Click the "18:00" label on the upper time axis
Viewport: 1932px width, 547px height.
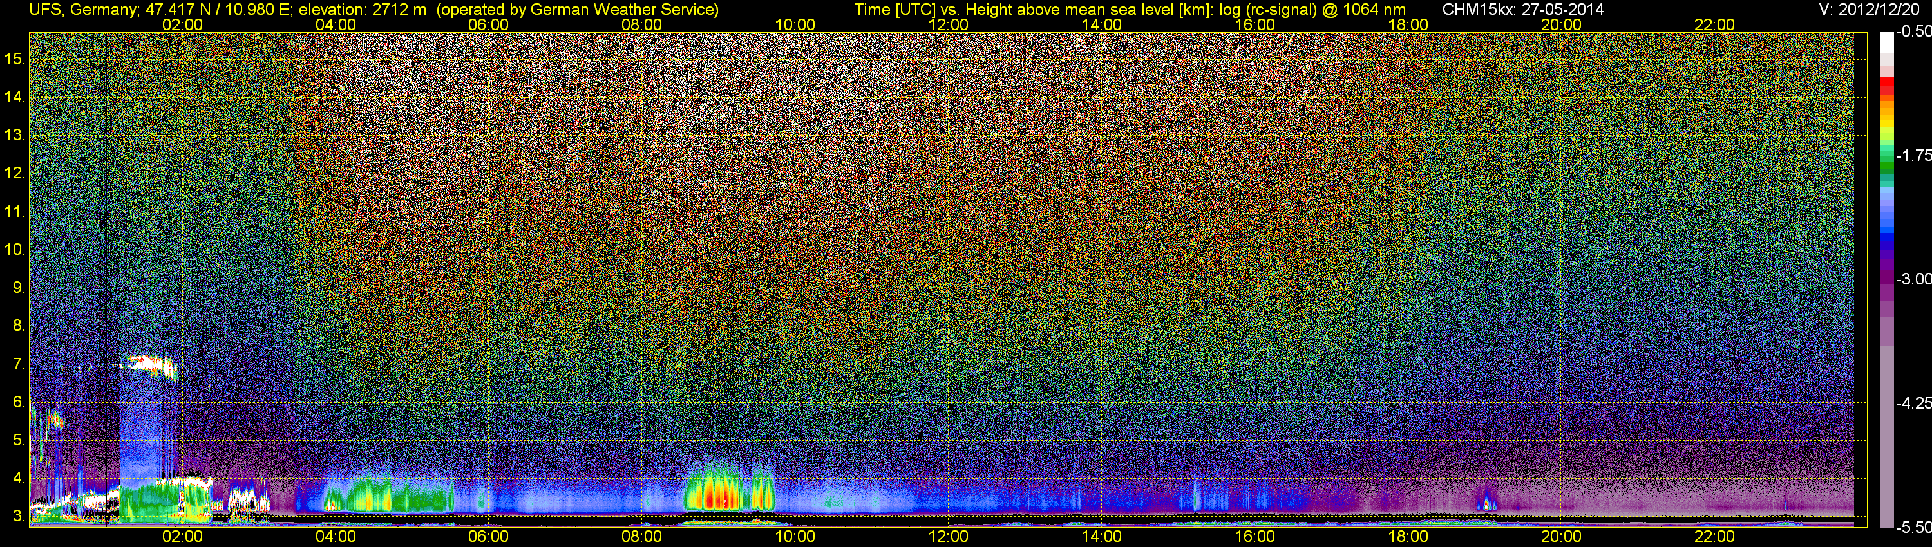[x=1408, y=24]
